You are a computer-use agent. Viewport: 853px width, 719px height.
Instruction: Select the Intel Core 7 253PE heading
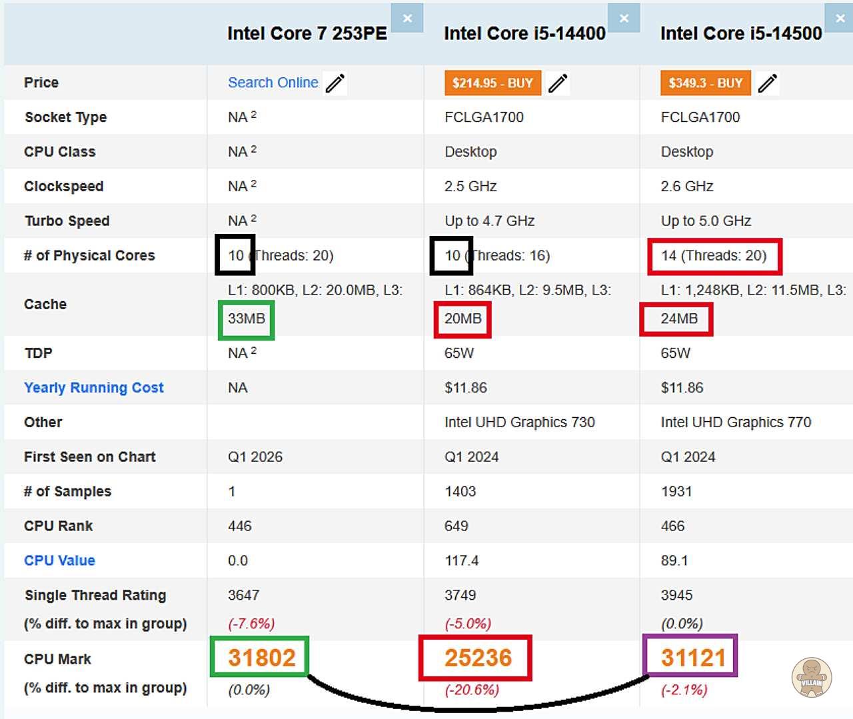coord(307,33)
